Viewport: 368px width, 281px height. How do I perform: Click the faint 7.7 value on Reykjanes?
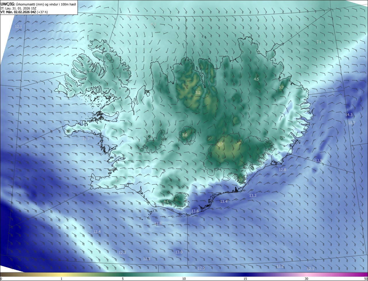pyautogui.click(x=117, y=181)
